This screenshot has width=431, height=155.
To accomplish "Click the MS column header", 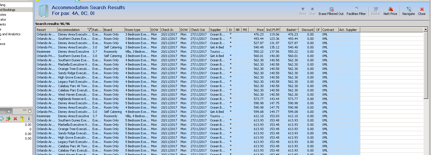I will point(245,30).
